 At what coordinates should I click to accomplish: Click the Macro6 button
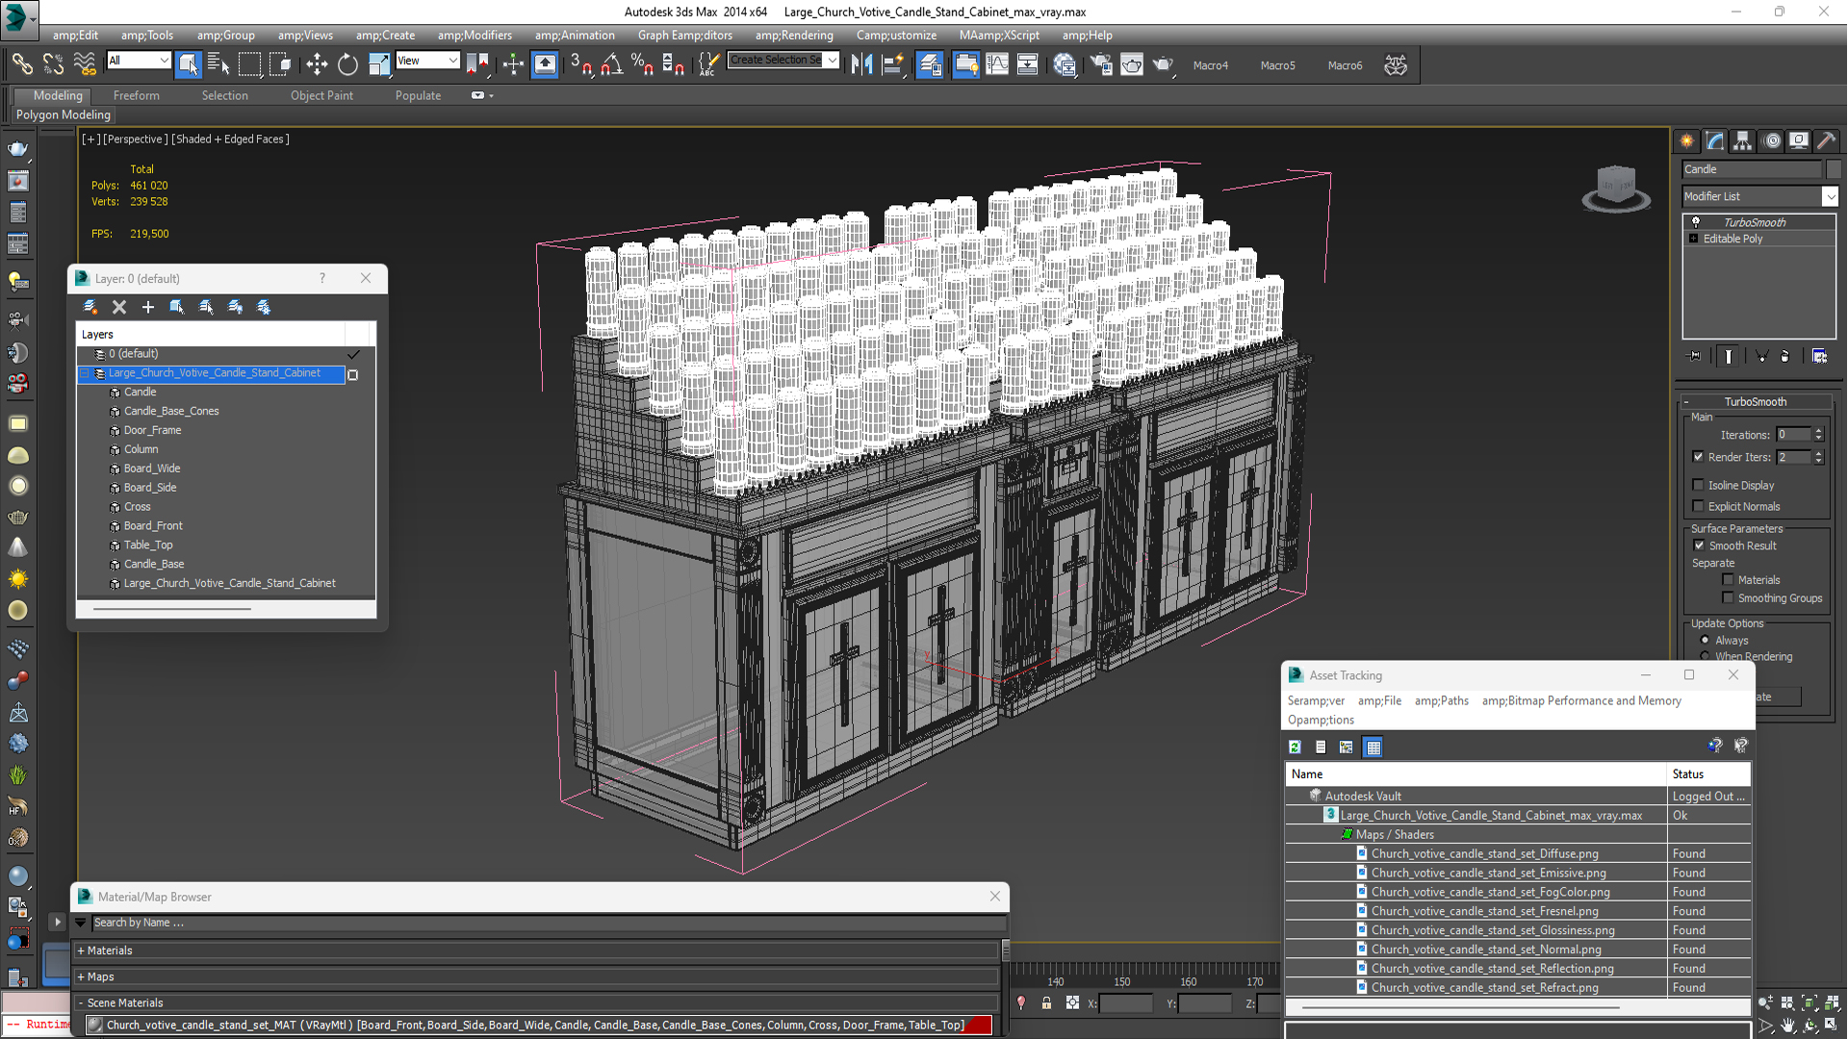tap(1345, 65)
